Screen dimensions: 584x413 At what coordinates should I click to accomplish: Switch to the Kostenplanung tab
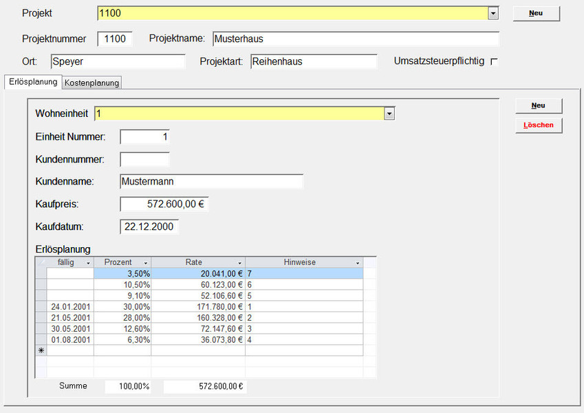[x=91, y=83]
